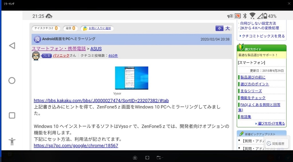Tap the Android home circle button
The height and width of the screenshot is (162, 293).
[12, 81]
